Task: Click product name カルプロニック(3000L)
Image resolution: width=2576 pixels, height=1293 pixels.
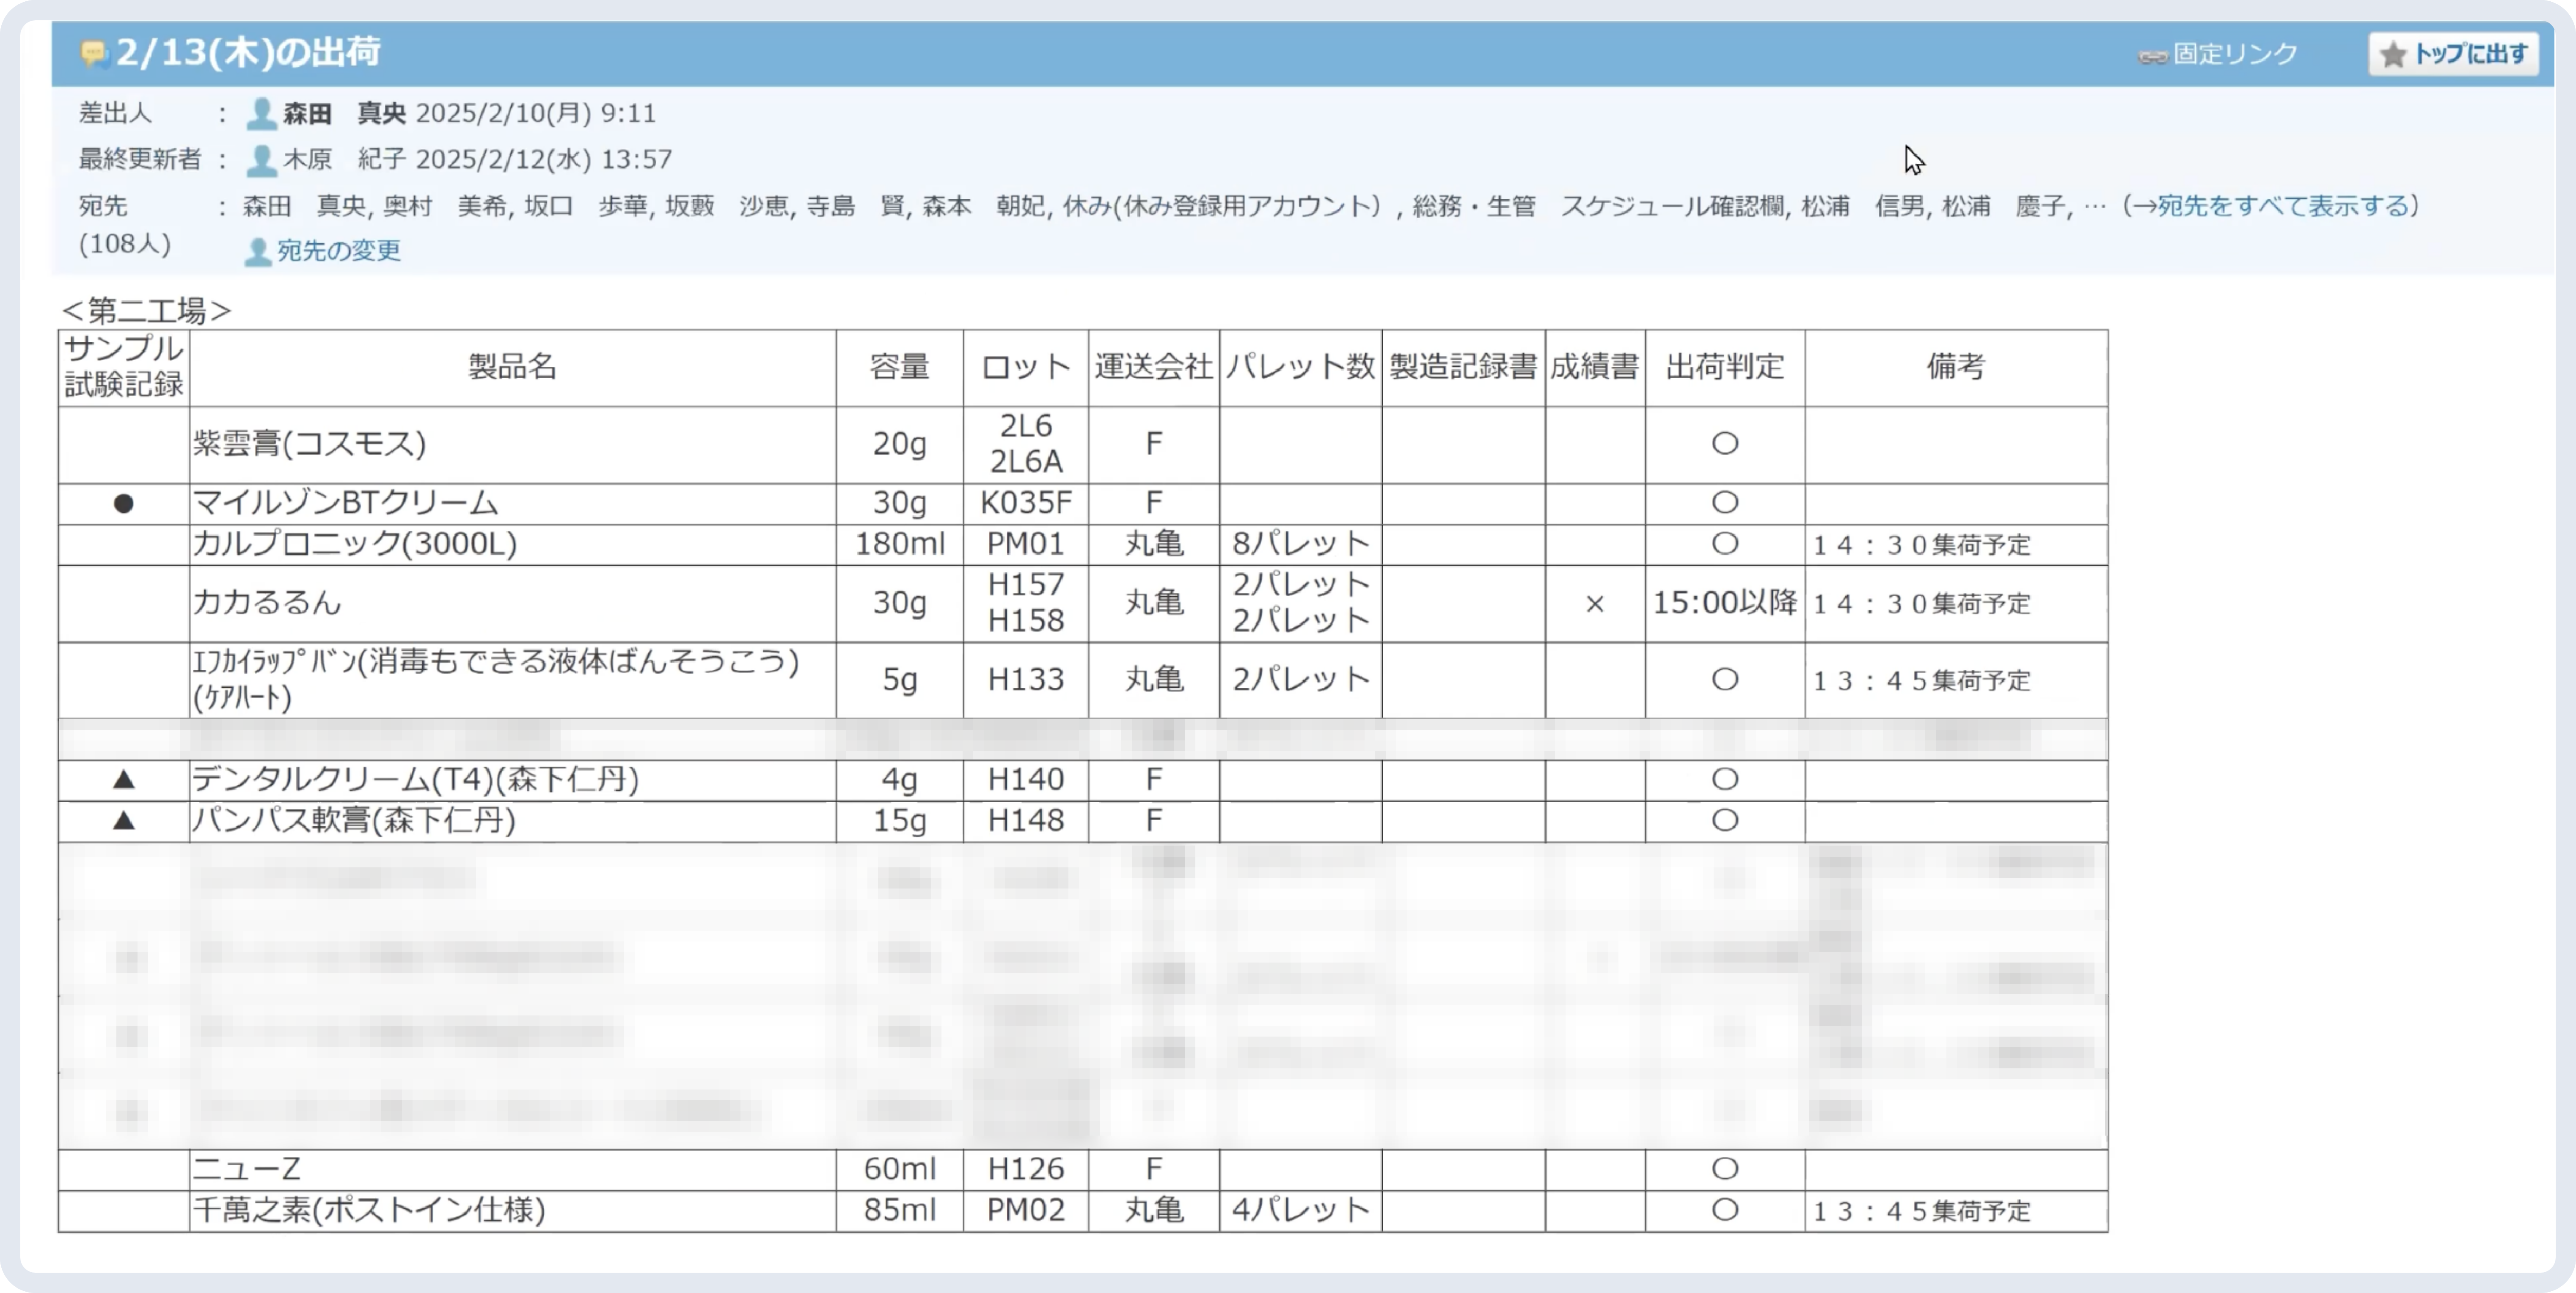Action: tap(355, 544)
